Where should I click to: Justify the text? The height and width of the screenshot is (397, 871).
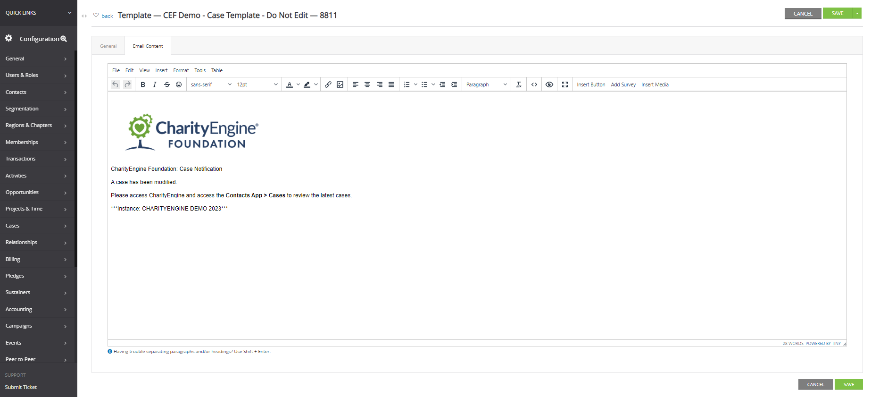click(x=391, y=84)
